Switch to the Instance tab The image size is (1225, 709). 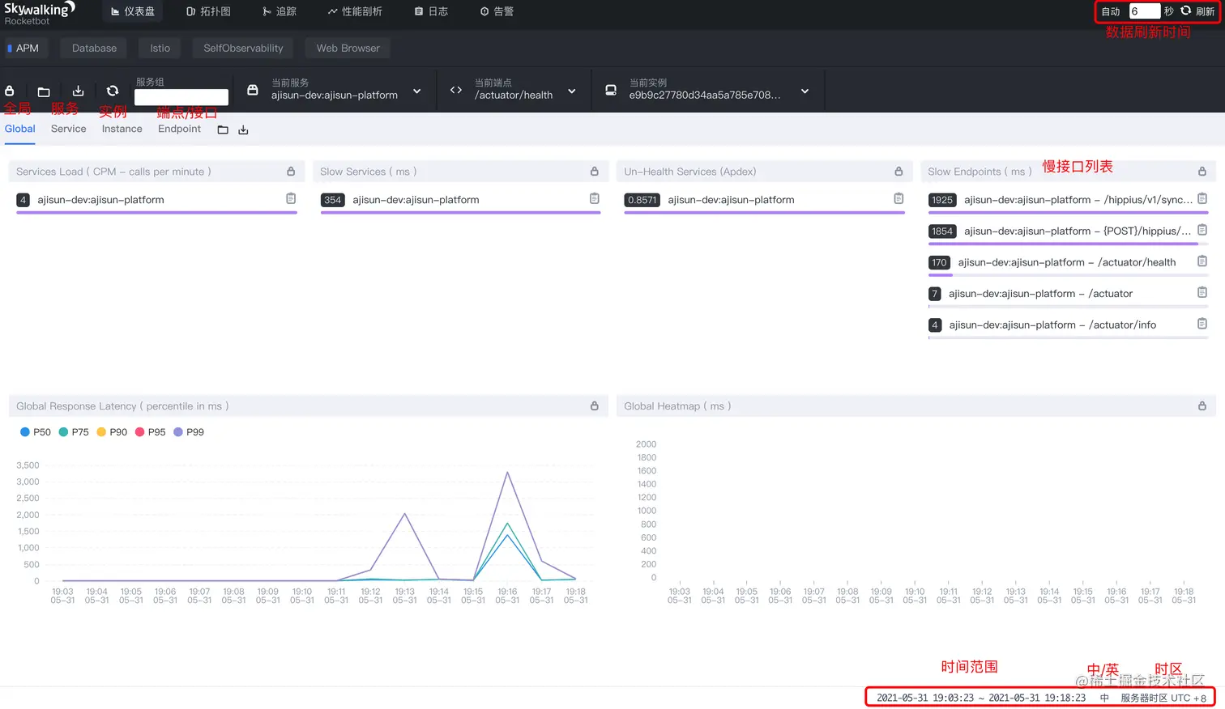(122, 129)
